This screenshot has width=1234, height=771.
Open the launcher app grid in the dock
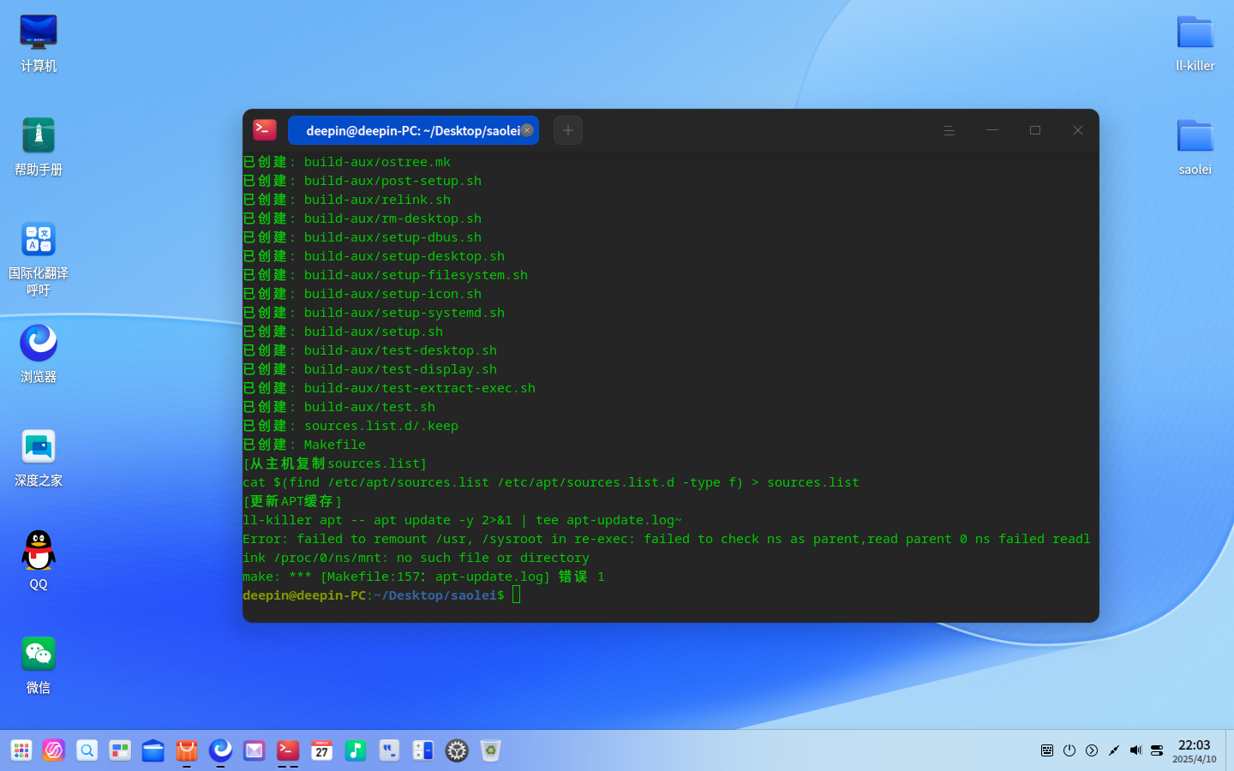(21, 750)
